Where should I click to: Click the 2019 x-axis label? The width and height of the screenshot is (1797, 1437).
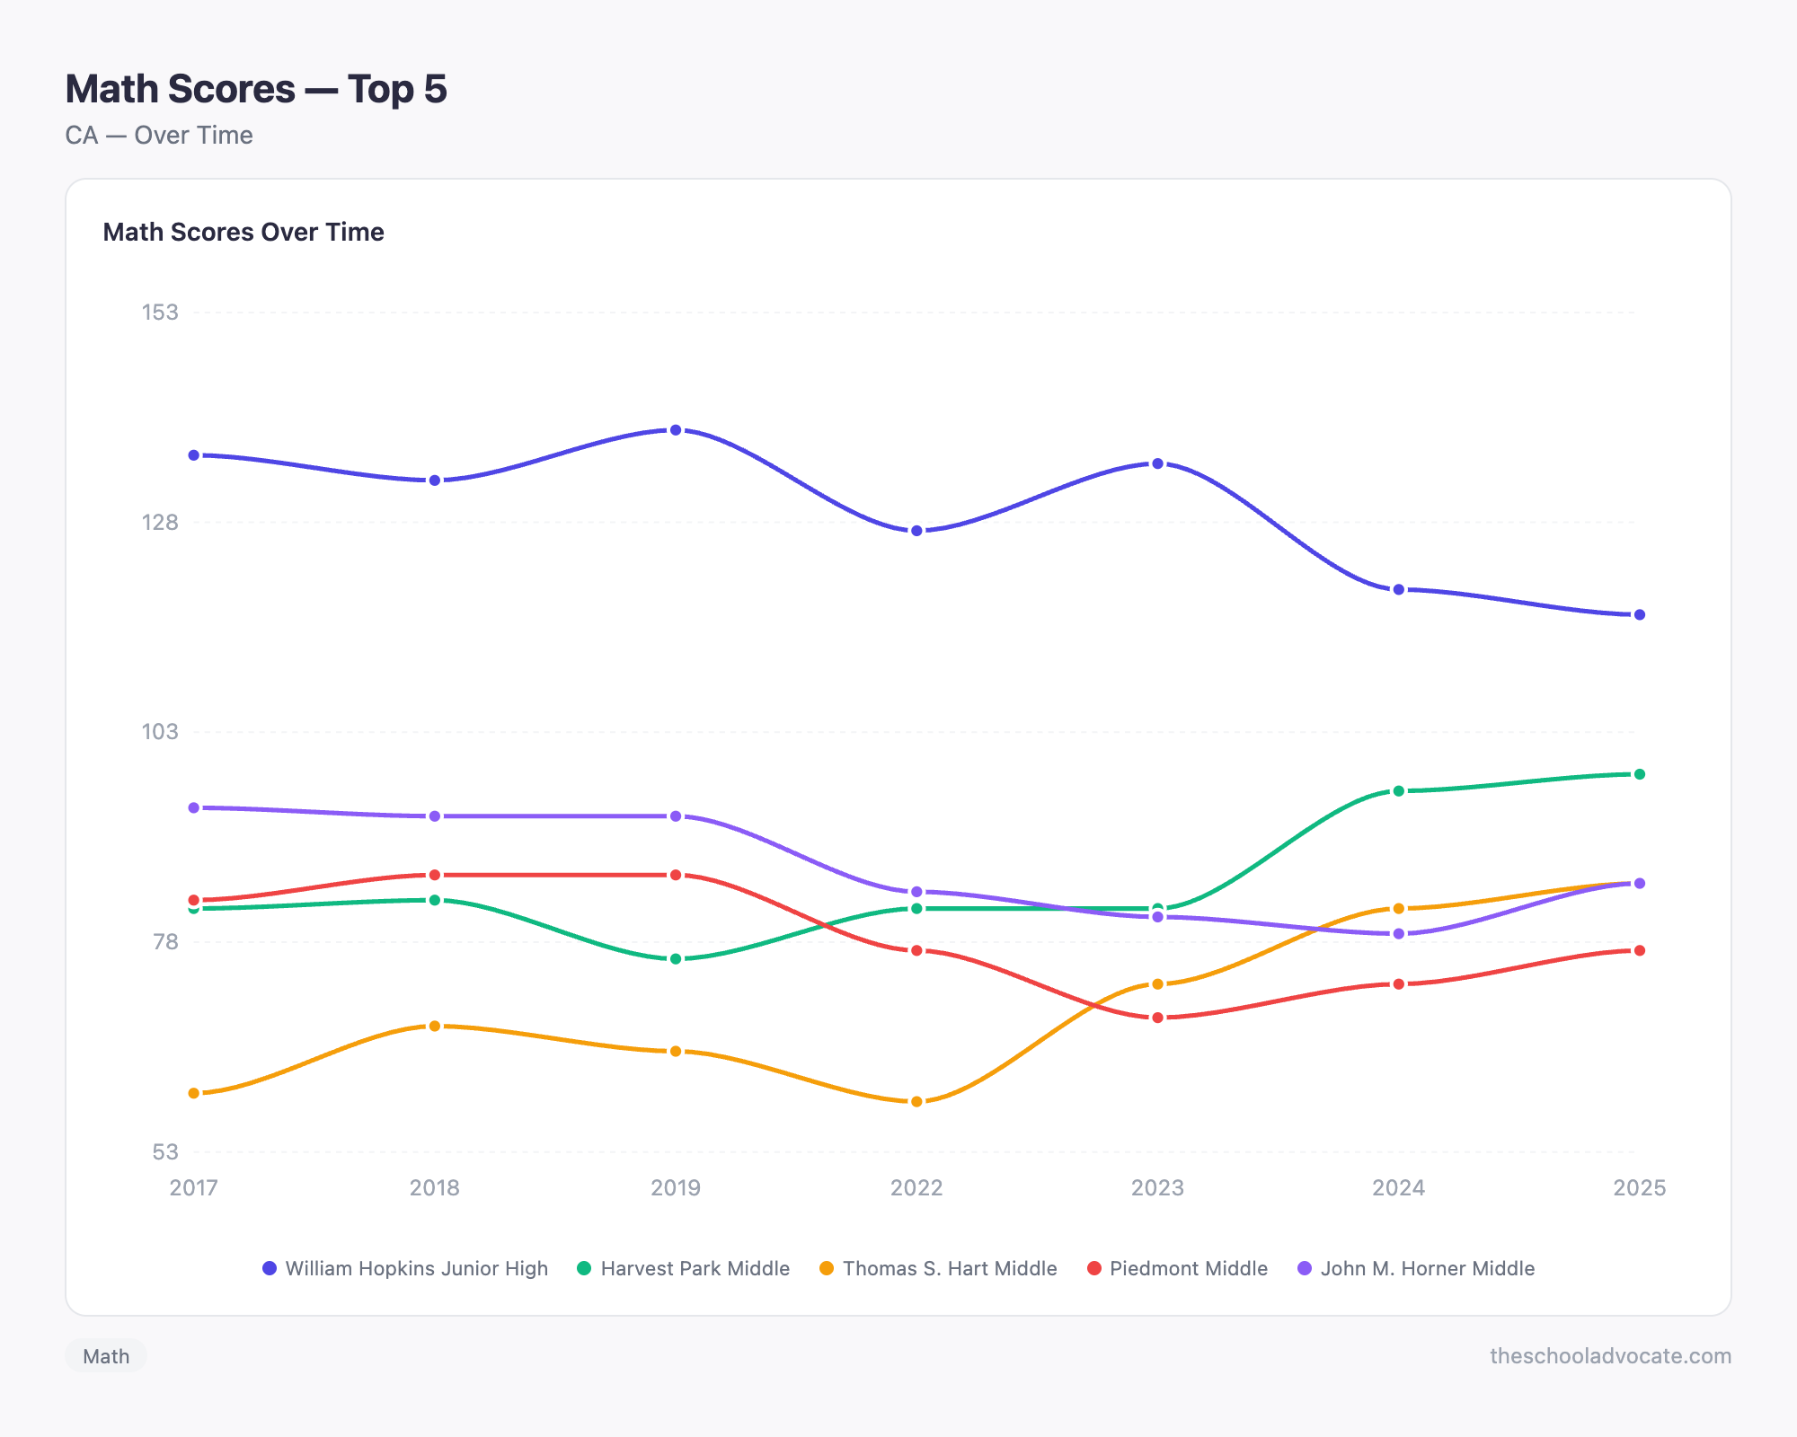[x=676, y=1188]
